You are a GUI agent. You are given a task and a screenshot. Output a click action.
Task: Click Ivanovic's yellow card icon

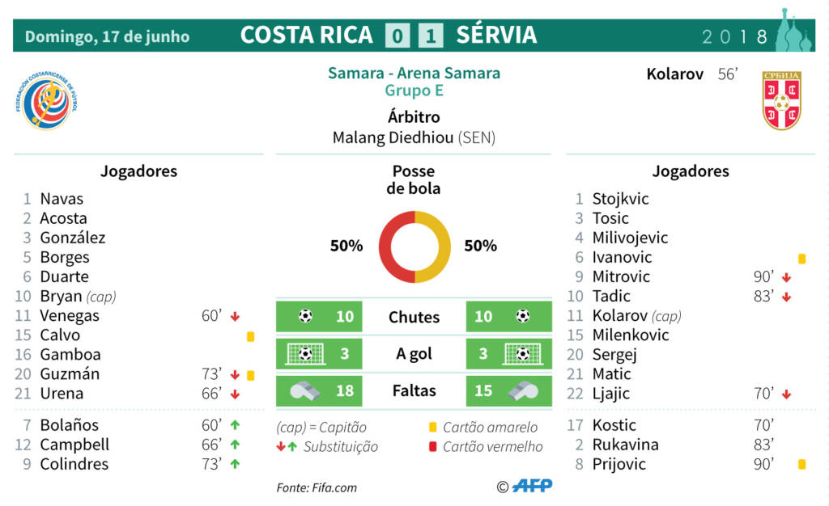(802, 259)
